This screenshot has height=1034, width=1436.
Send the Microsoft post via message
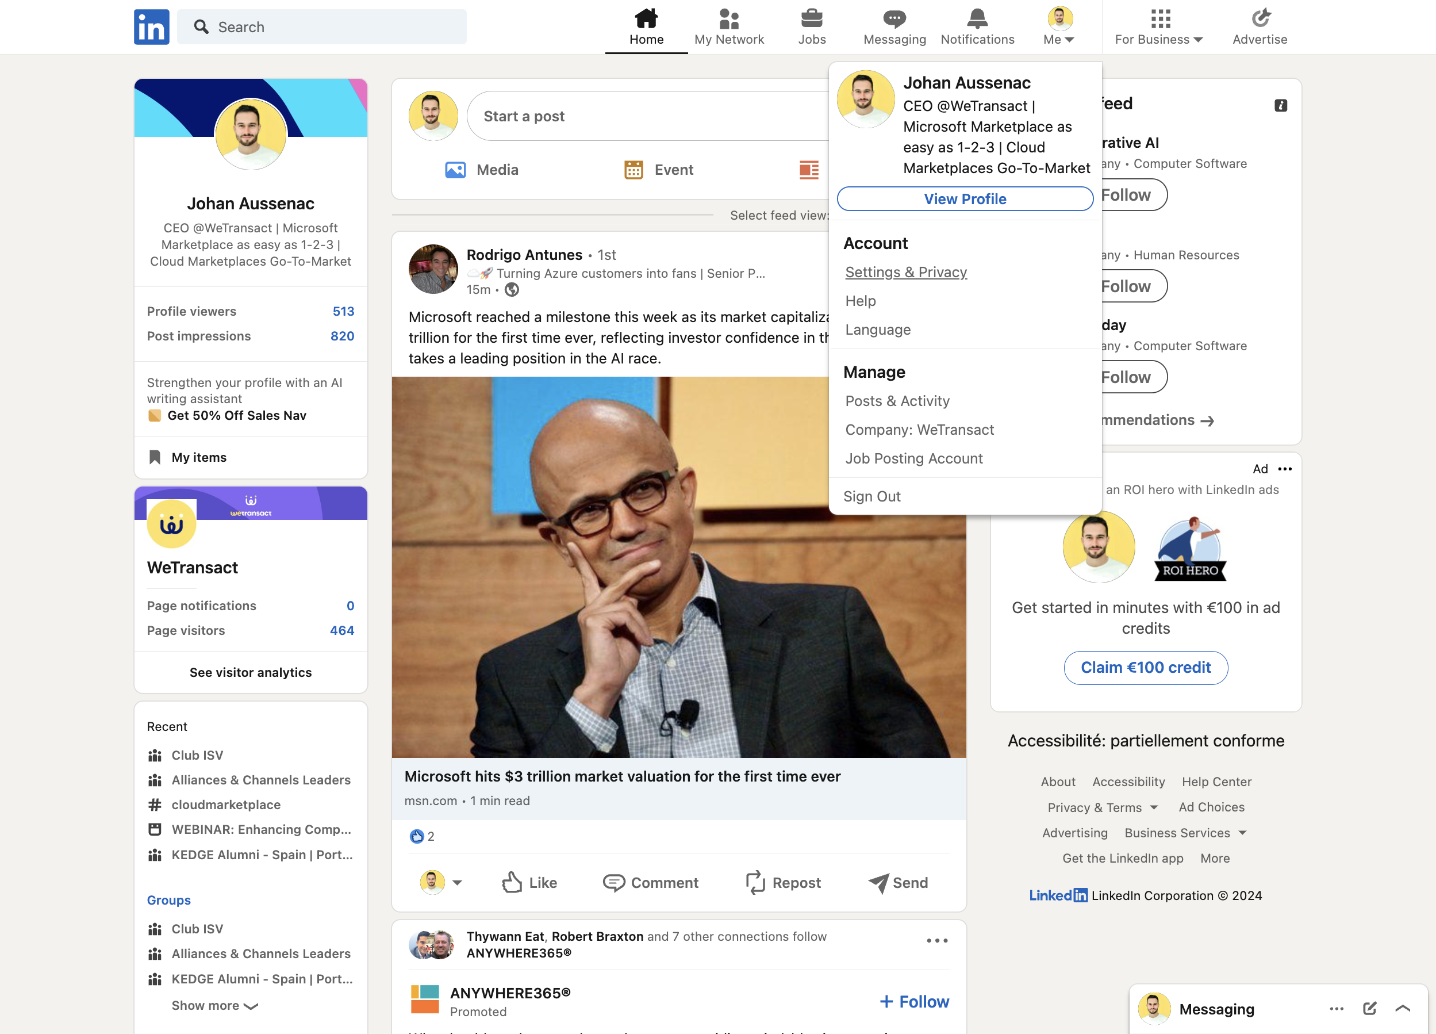[x=898, y=883]
